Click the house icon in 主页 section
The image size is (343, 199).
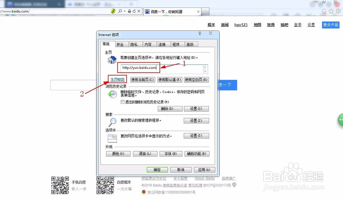pyautogui.click(x=112, y=60)
